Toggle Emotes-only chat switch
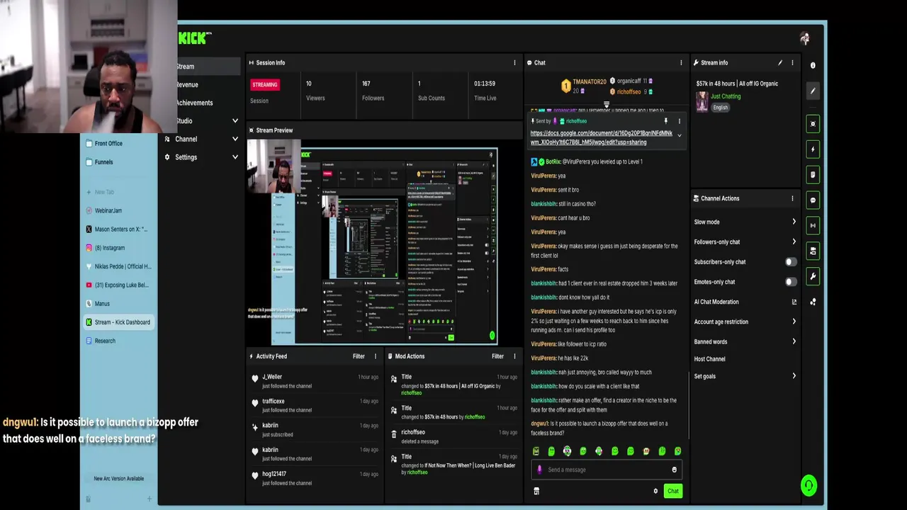This screenshot has width=907, height=510. tap(791, 282)
